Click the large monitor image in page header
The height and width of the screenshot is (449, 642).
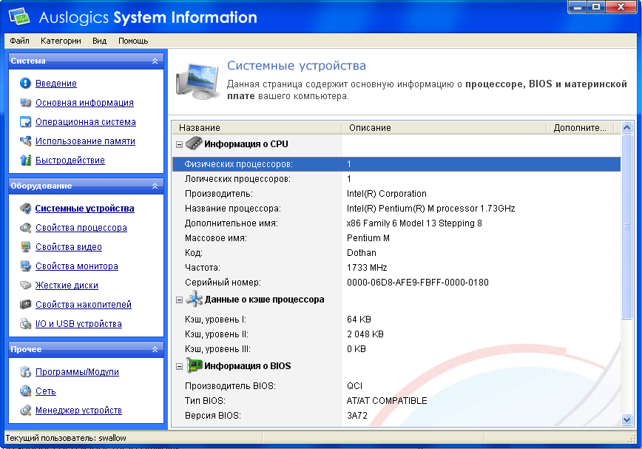pos(197,81)
